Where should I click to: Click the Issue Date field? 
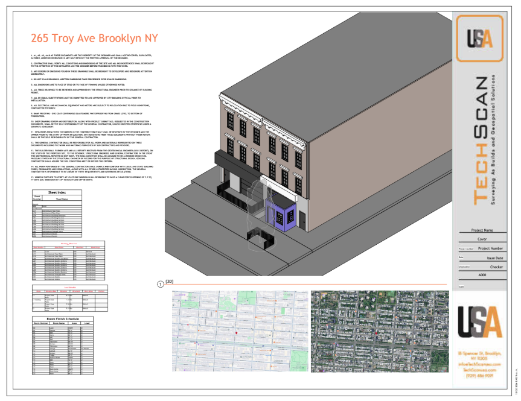tap(490, 257)
